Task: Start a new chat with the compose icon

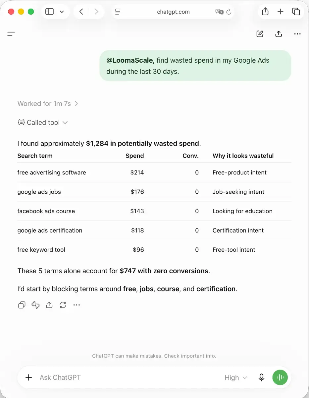Action: [x=260, y=34]
